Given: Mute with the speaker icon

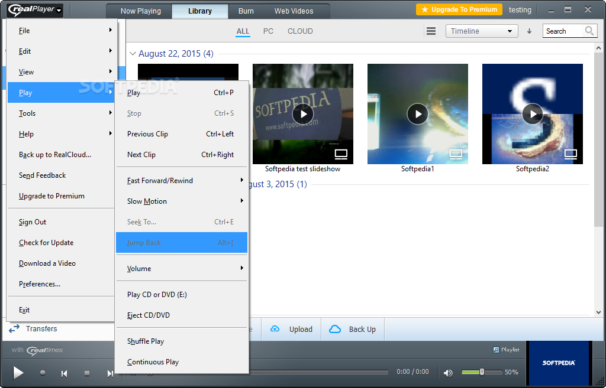Looking at the screenshot, I should pyautogui.click(x=448, y=373).
